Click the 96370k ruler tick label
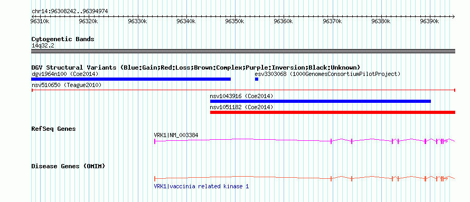The height and width of the screenshot is (202, 470). point(332,22)
